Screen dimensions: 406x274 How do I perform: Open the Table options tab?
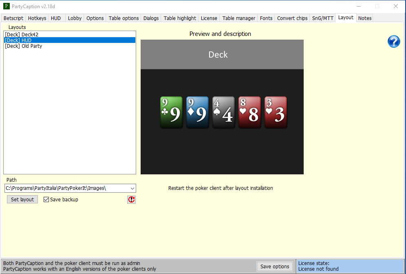click(x=124, y=18)
